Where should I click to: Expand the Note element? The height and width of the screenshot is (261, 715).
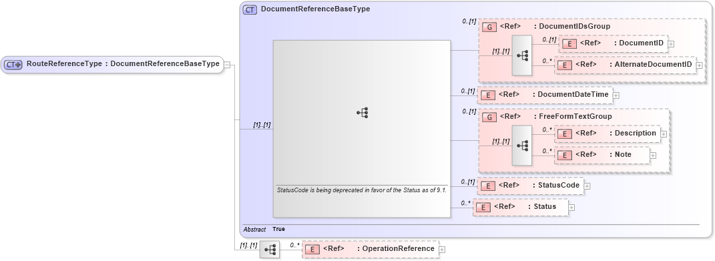[652, 156]
